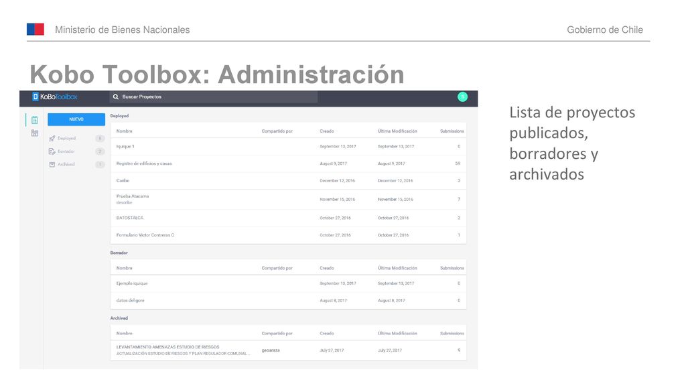Click the Deployed section heading
686x386 pixels.
point(119,116)
